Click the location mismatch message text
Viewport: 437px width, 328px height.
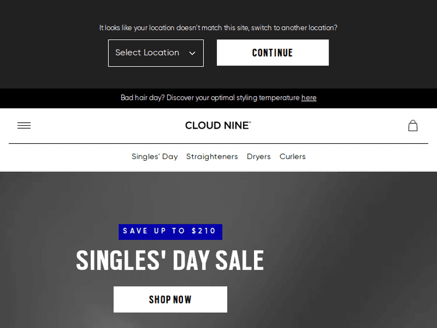tap(218, 27)
